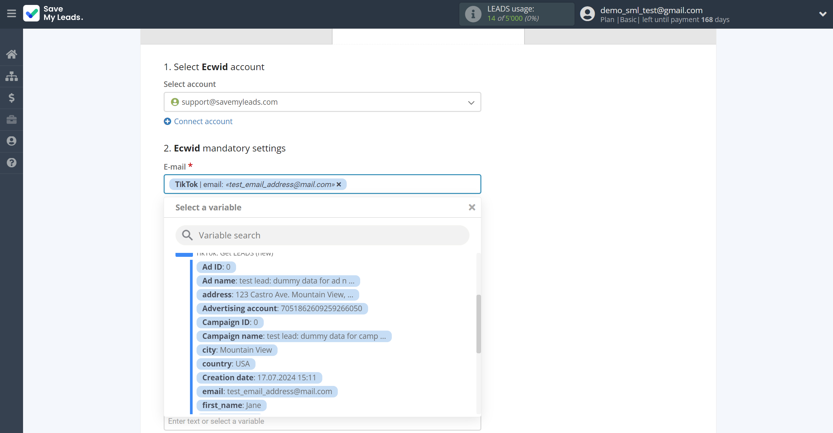Select the Campaign name variable

(294, 336)
